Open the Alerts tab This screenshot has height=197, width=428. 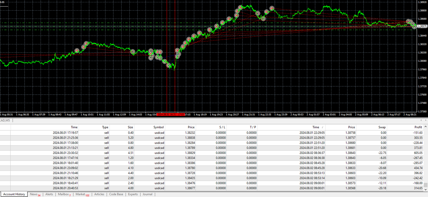tap(49, 194)
